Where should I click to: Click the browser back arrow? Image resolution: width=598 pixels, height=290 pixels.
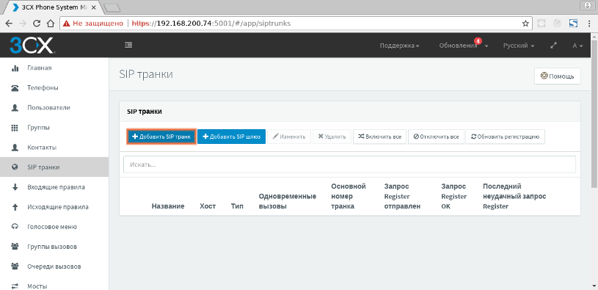(9, 23)
